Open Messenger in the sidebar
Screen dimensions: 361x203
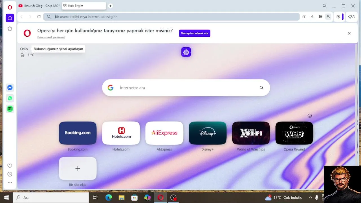tap(10, 88)
